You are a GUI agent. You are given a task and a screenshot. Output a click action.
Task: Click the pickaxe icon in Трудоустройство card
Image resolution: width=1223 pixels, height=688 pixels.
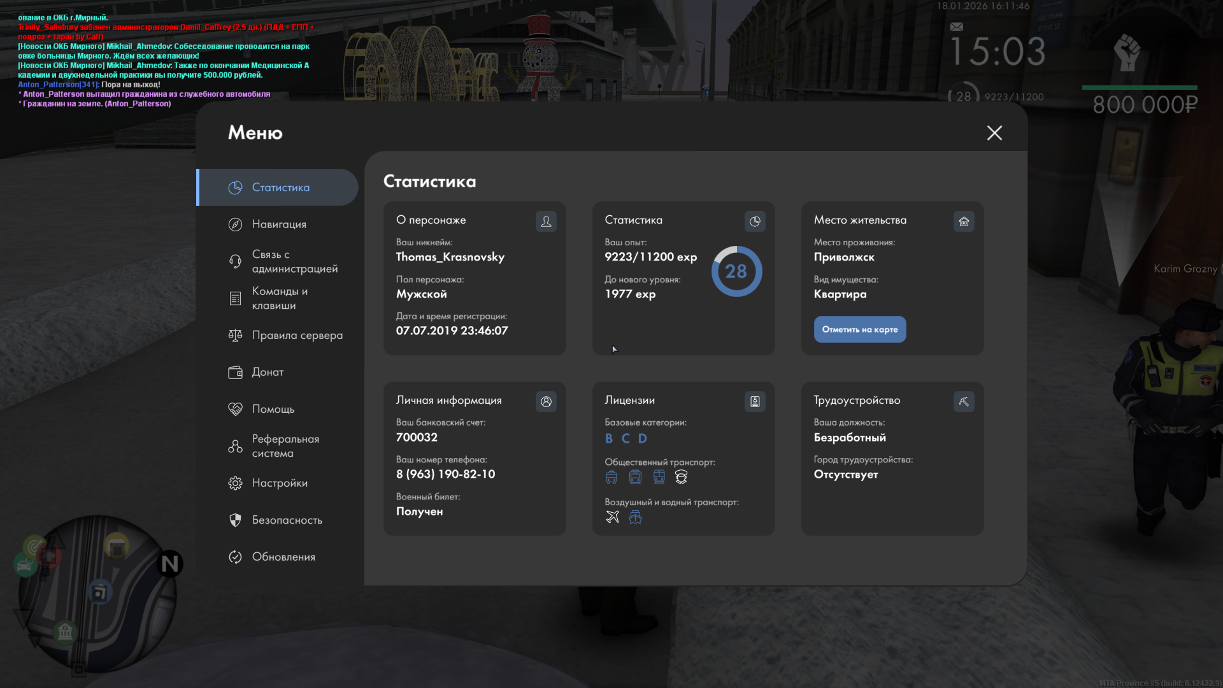point(964,401)
